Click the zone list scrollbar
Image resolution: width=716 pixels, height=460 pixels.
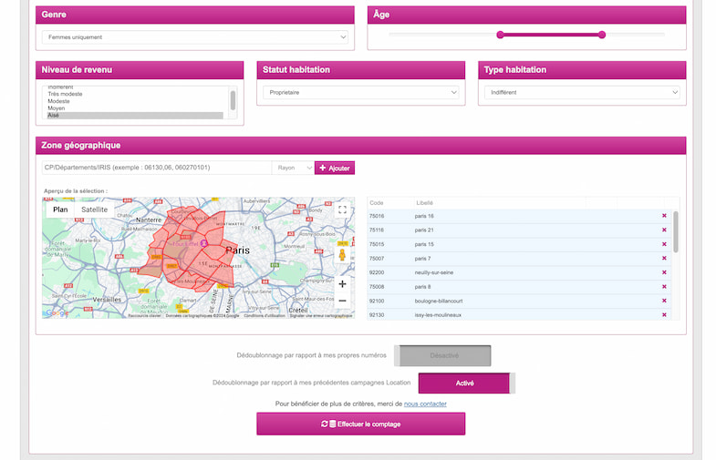[x=675, y=231]
